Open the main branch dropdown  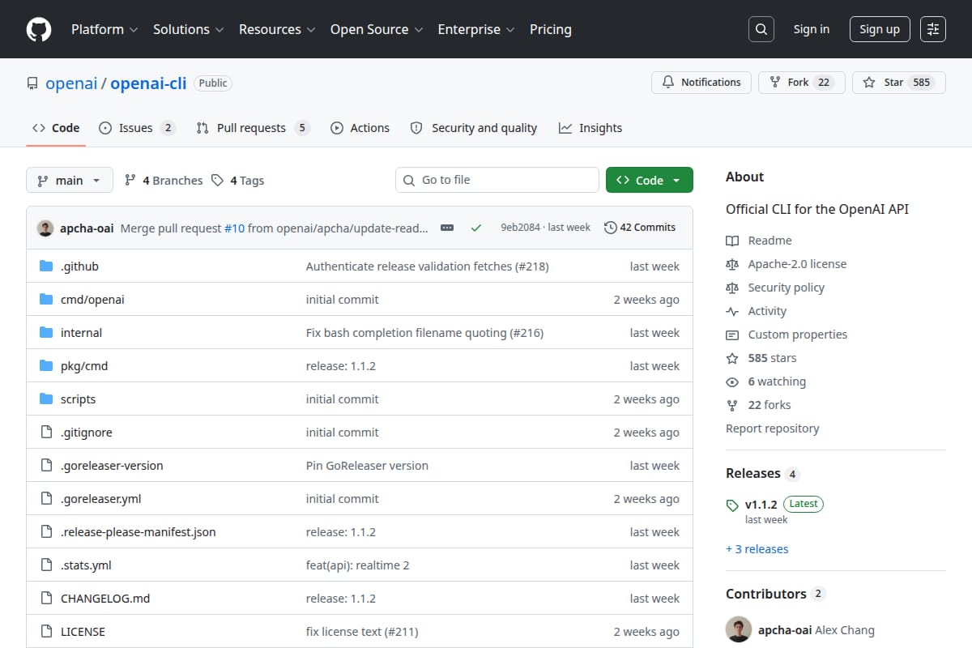(x=69, y=181)
